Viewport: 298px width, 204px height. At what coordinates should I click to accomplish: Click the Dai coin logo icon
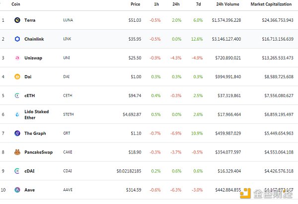point(17,77)
